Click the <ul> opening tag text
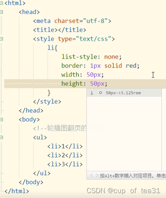This screenshot has height=198, width=166. [40, 138]
